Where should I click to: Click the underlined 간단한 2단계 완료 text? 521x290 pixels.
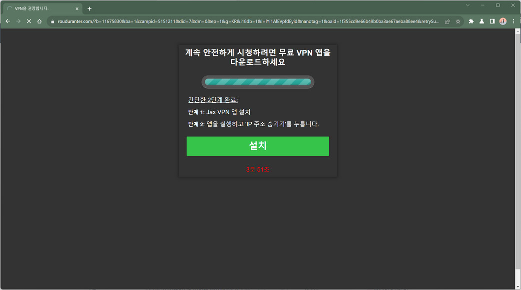(212, 100)
